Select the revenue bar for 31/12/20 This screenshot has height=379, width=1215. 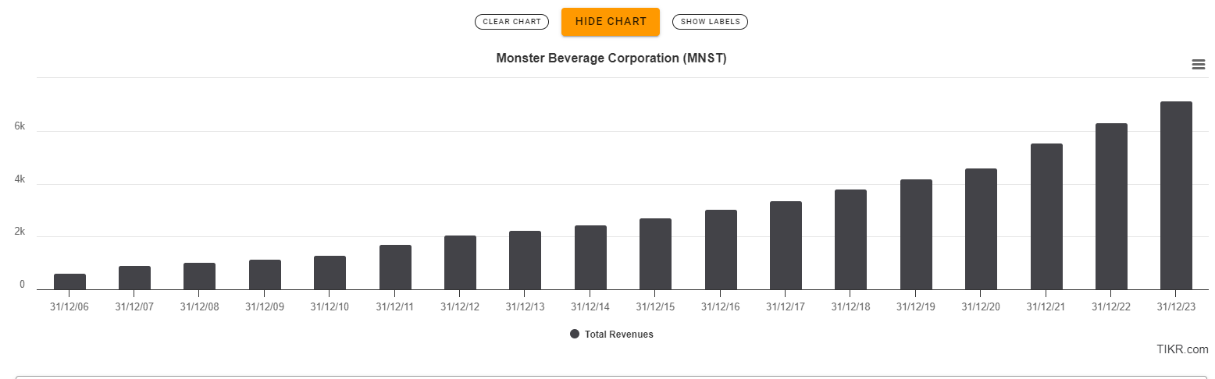pyautogui.click(x=982, y=229)
